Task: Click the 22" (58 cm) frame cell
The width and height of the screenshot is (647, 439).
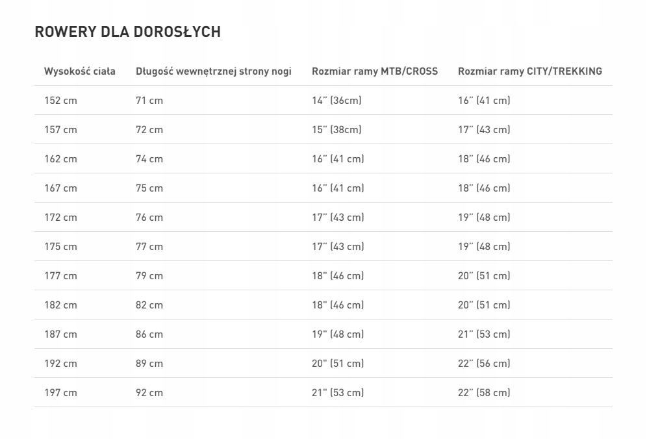Action: tap(484, 393)
